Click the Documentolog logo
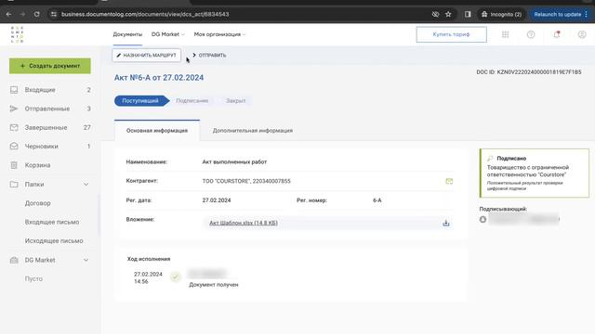Viewport: 595px width, 334px height. (17, 34)
